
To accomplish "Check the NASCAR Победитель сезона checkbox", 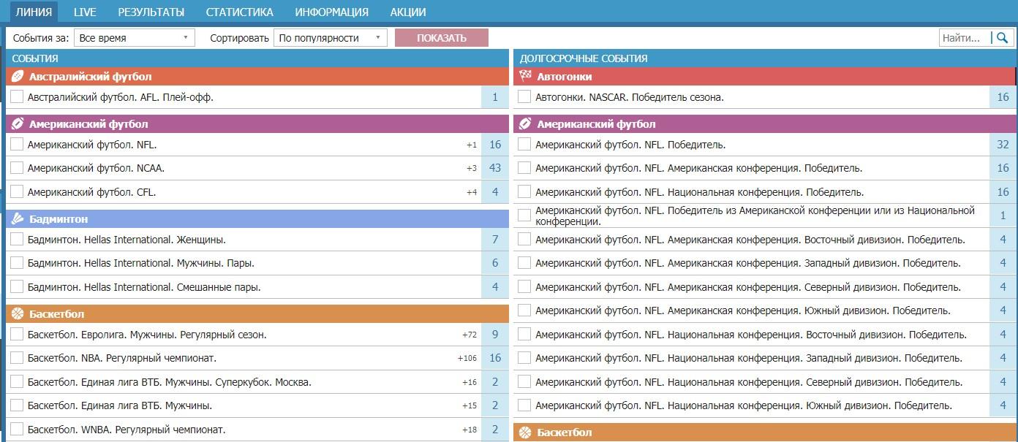I will tap(524, 96).
